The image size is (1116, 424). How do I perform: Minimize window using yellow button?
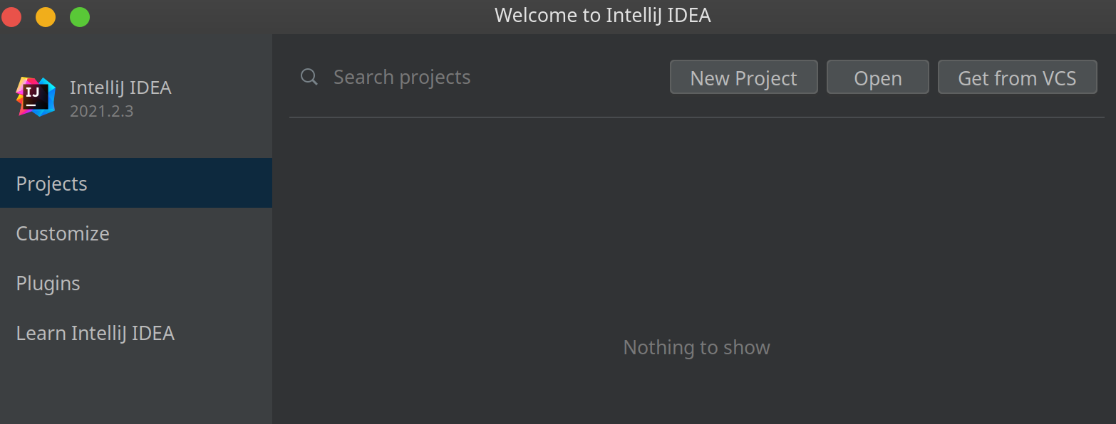click(46, 16)
